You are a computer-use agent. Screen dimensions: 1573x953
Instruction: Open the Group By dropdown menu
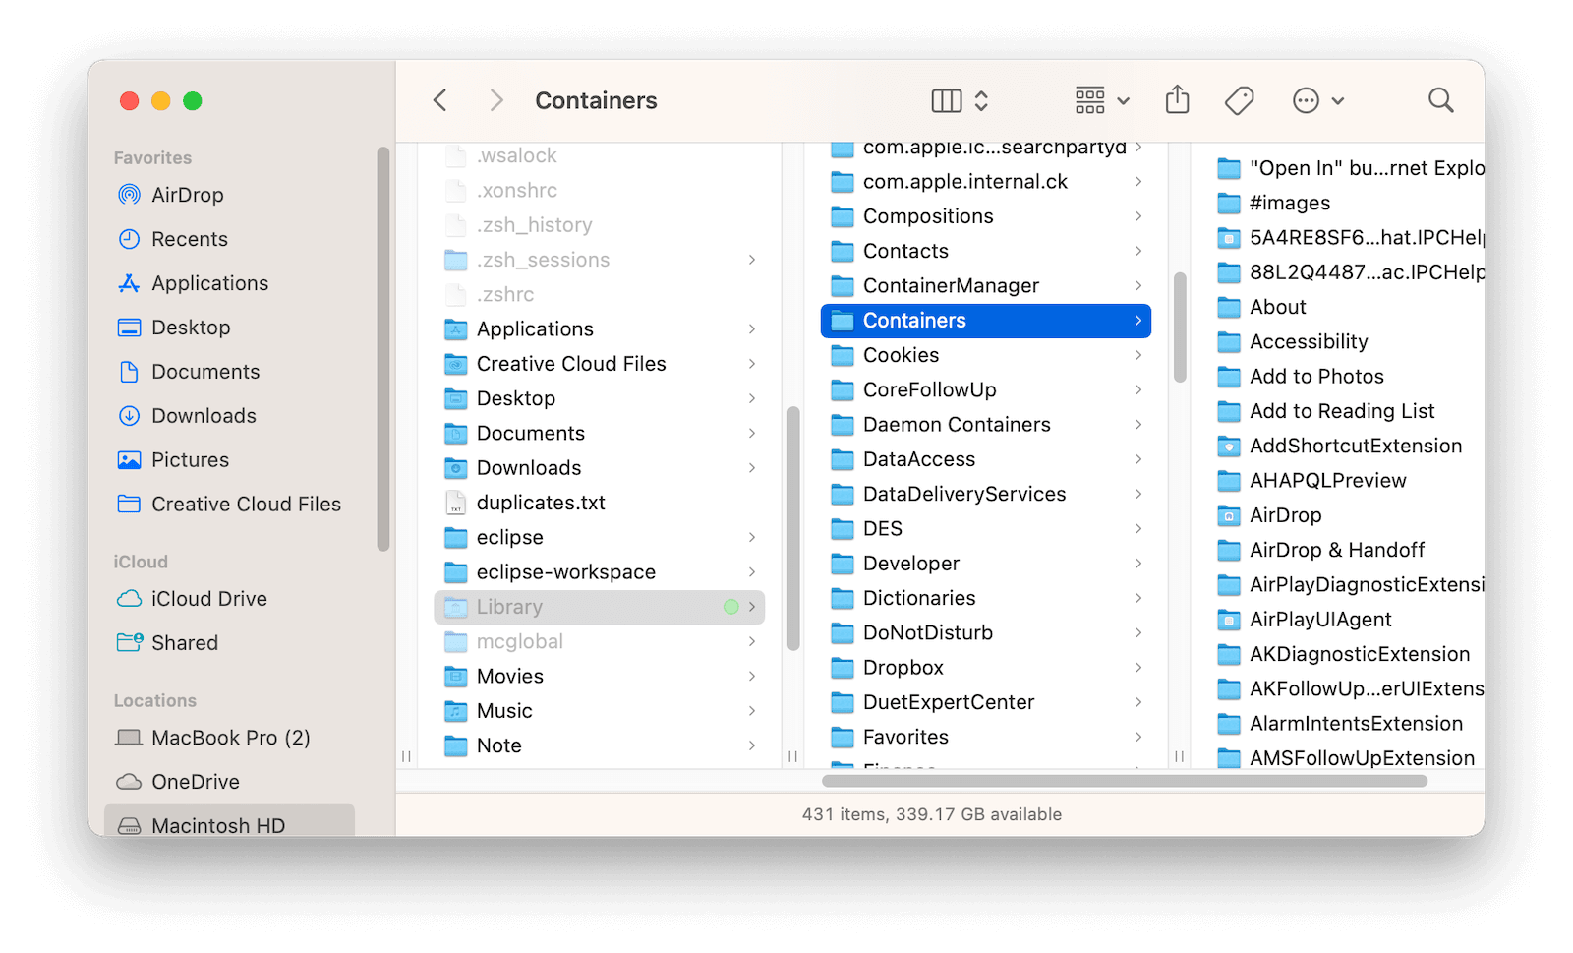tap(1101, 100)
